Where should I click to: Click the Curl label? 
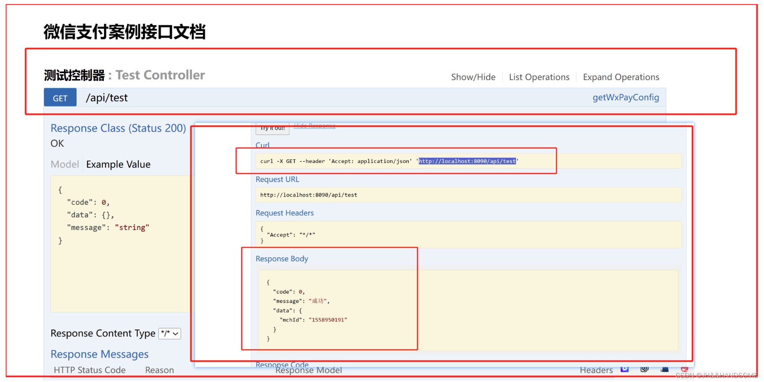point(263,145)
